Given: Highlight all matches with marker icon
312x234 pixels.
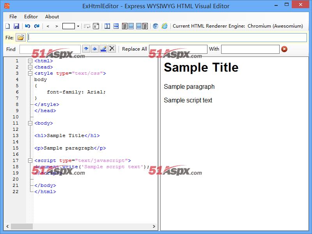Looking at the screenshot, I should [103, 49].
